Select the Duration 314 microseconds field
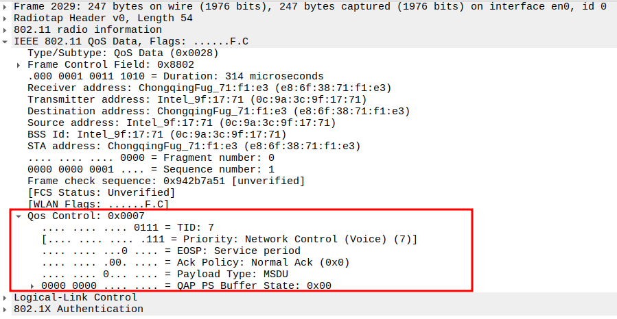Image resolution: width=617 pixels, height=319 pixels. coord(175,76)
